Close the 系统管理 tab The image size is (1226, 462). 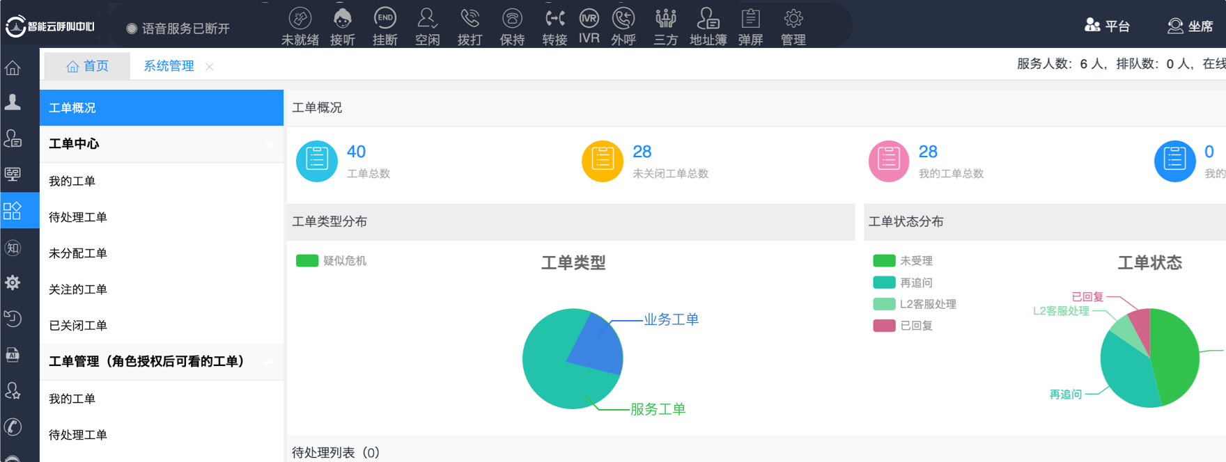tap(210, 67)
